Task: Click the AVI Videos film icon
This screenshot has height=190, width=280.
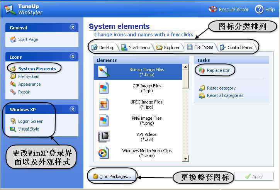Action: [x=104, y=136]
